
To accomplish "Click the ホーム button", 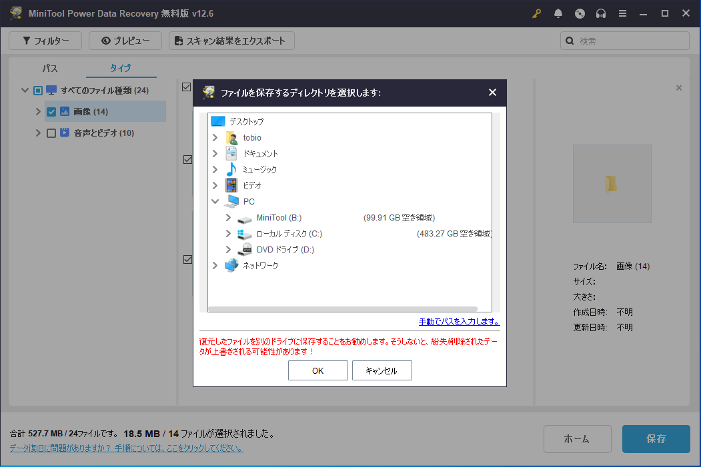I will [577, 439].
